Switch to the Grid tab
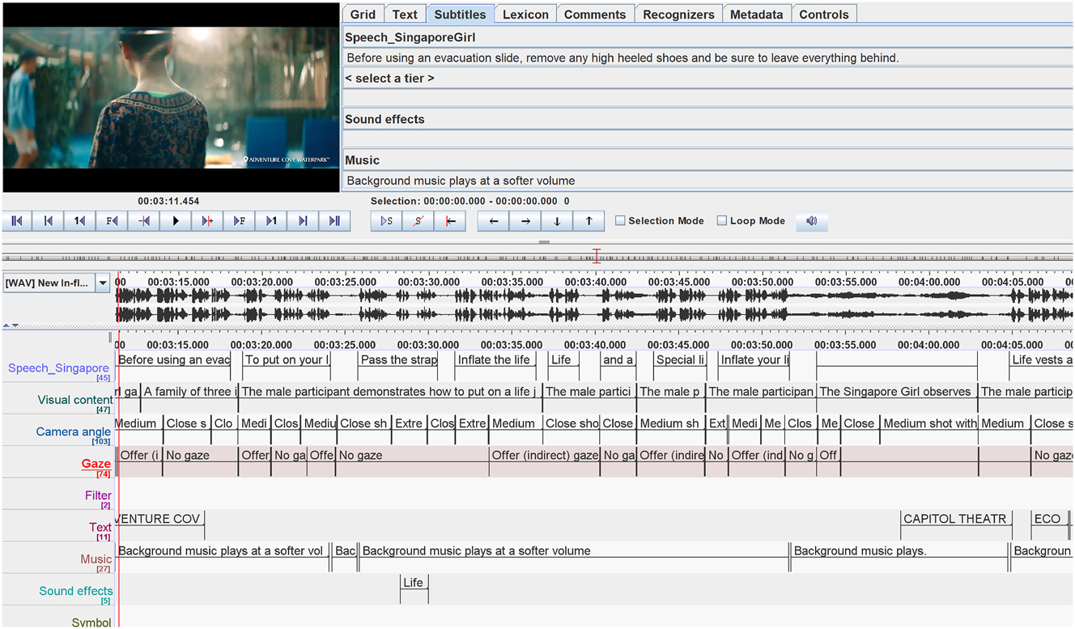This screenshot has width=1075, height=629. (x=363, y=15)
